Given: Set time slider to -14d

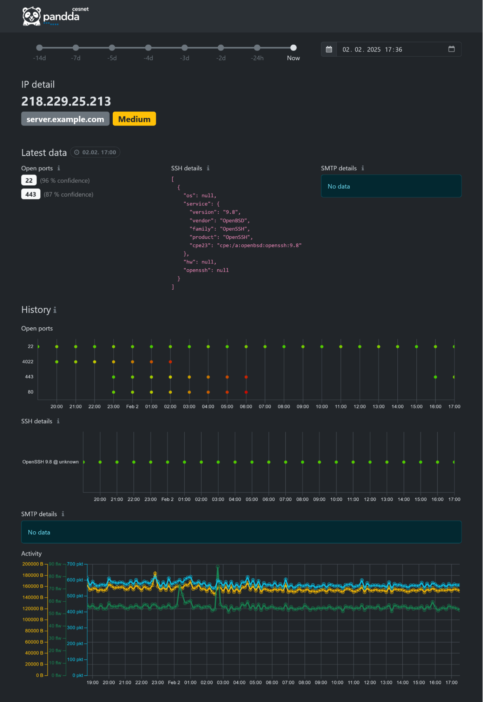Looking at the screenshot, I should pos(40,48).
